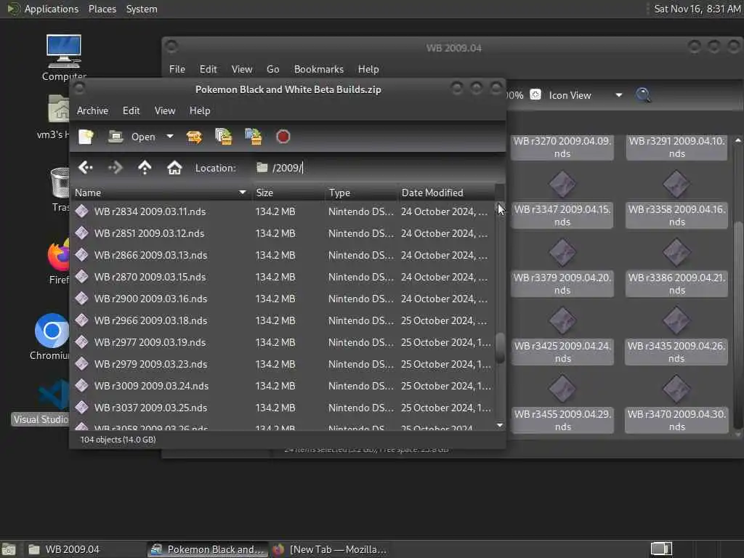Select WB r3435 2009.04.26.nds icon

coord(676,321)
